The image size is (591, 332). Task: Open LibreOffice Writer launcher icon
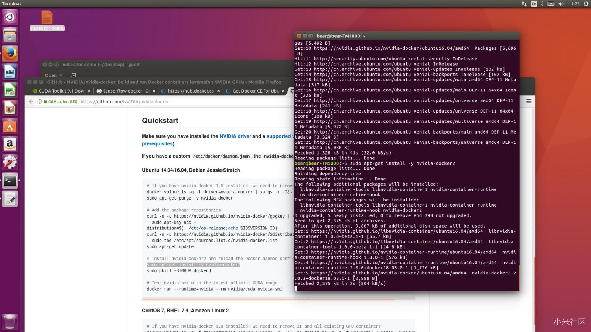click(x=10, y=72)
